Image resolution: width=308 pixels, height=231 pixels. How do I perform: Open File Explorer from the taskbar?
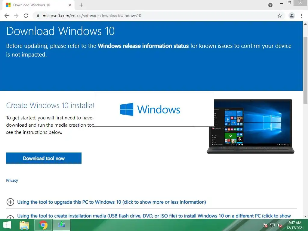click(25, 225)
